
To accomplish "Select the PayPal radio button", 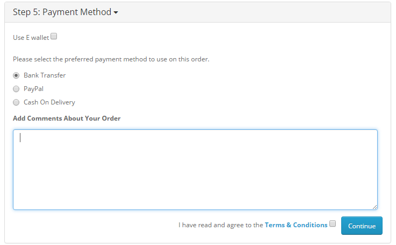I will [16, 89].
